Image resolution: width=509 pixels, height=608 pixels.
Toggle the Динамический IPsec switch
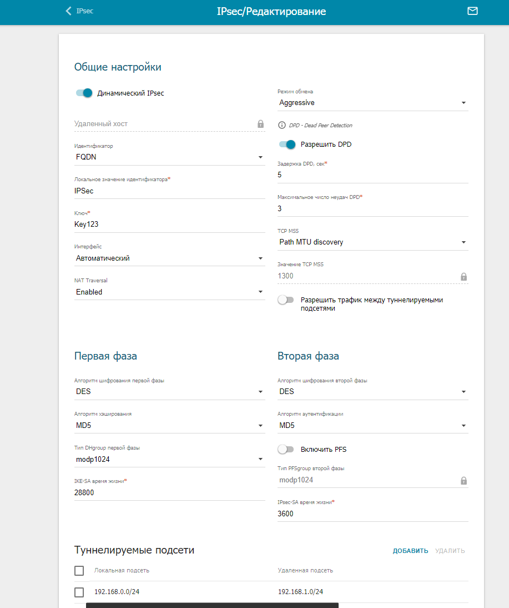(x=84, y=93)
